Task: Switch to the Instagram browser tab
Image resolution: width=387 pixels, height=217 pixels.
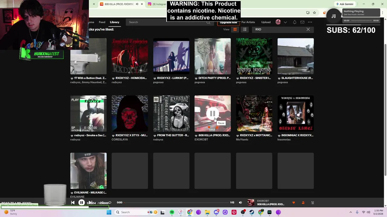Action: [157, 4]
